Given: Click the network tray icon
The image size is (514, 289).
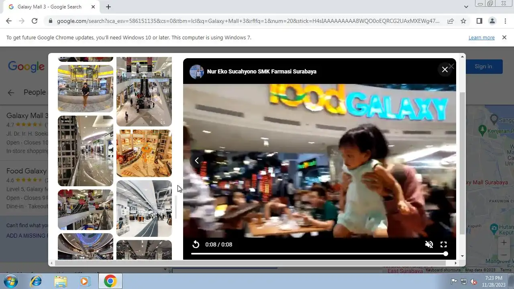Looking at the screenshot, I should [464, 281].
